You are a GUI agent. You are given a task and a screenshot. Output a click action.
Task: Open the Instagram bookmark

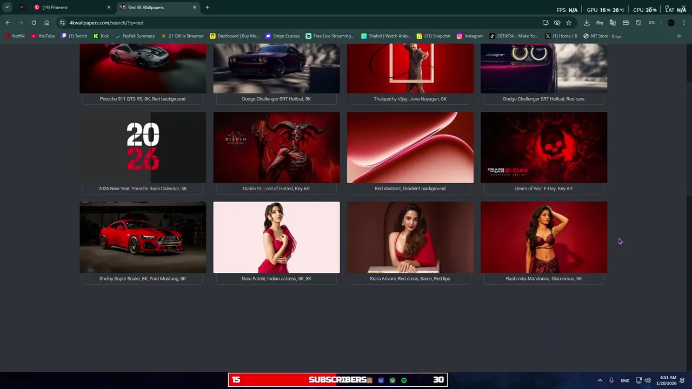point(470,36)
